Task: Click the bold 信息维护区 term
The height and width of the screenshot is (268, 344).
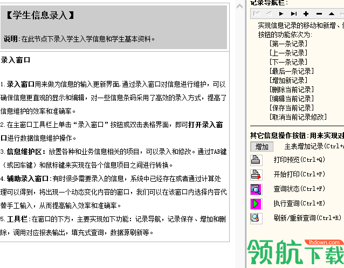Action: [24, 152]
